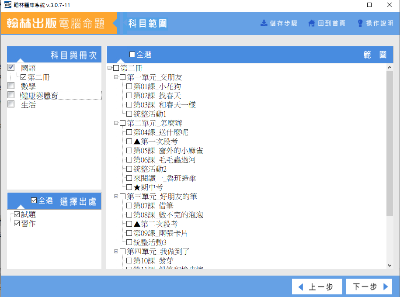
Task: Enable 全選 in the 範圍 header
Action: click(x=132, y=55)
